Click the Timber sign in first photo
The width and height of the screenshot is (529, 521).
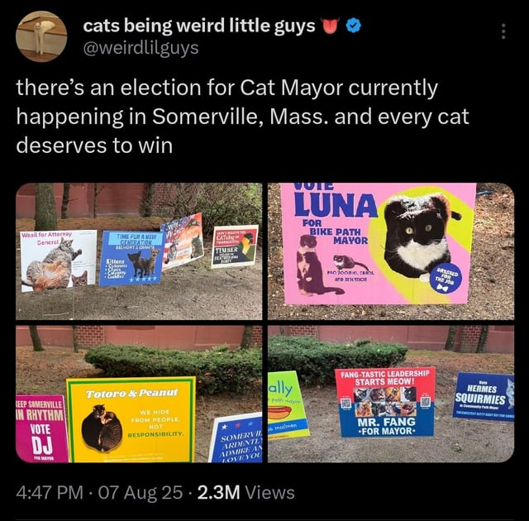tap(235, 246)
